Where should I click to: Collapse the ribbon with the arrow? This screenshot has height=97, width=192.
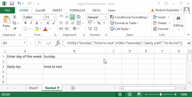[189, 35]
